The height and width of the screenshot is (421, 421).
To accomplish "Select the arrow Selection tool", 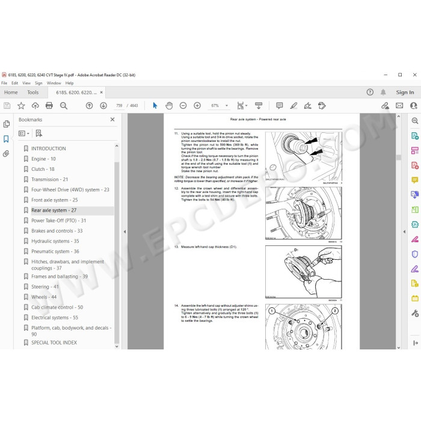I will [155, 105].
